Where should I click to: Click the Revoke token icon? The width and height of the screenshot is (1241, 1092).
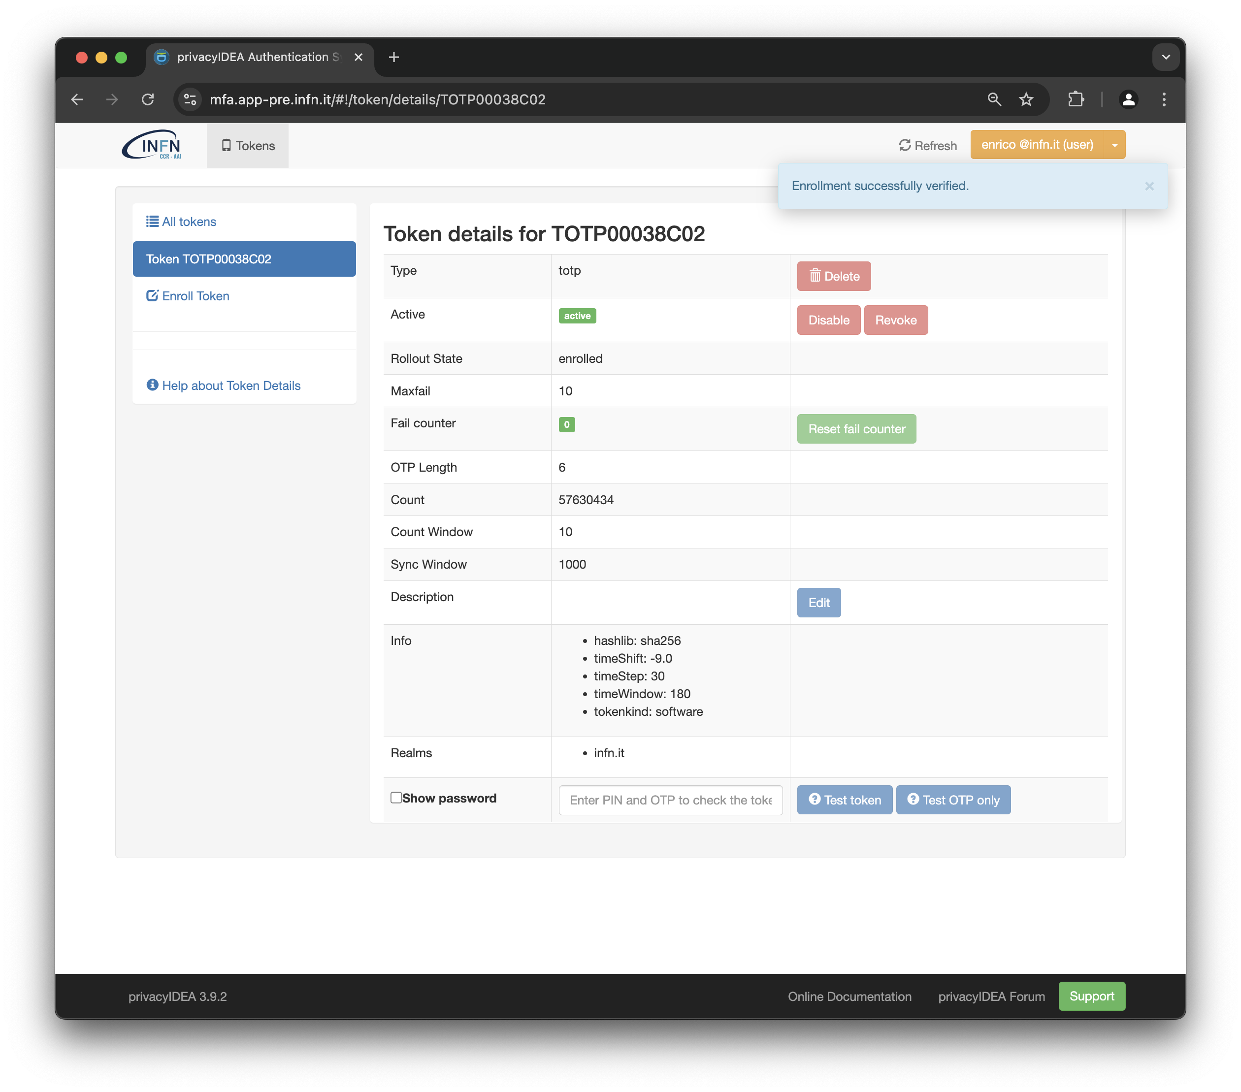[x=896, y=321]
